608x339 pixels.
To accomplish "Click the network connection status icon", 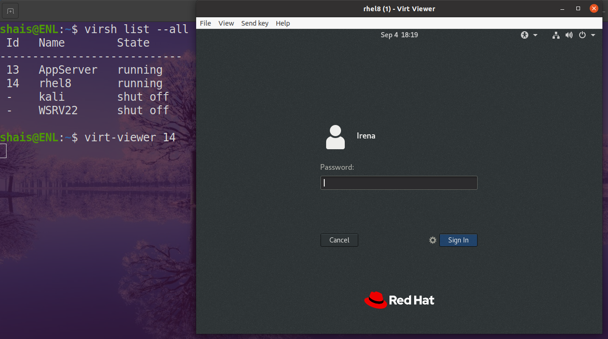I will coord(556,35).
